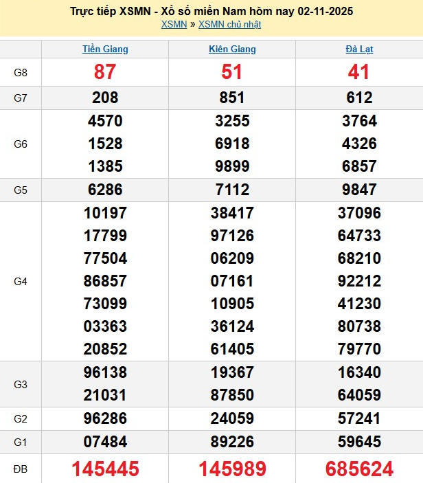Click the G5 number 9847
The image size is (423, 483).
point(359,190)
